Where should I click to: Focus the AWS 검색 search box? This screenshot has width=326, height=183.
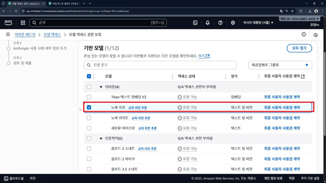[98, 23]
